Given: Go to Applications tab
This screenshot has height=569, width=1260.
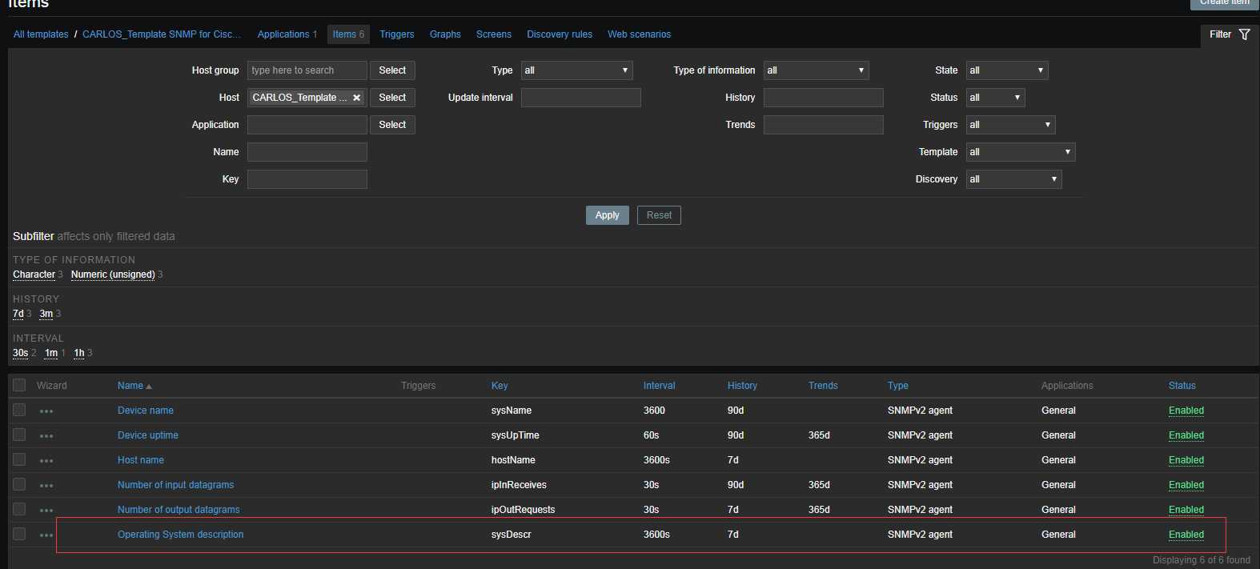Looking at the screenshot, I should [x=283, y=34].
